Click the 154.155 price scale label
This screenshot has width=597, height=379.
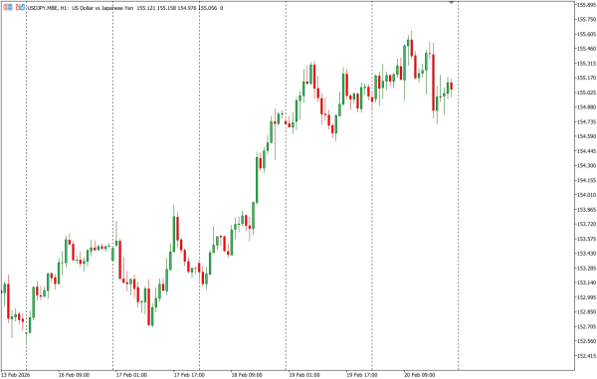click(x=586, y=180)
